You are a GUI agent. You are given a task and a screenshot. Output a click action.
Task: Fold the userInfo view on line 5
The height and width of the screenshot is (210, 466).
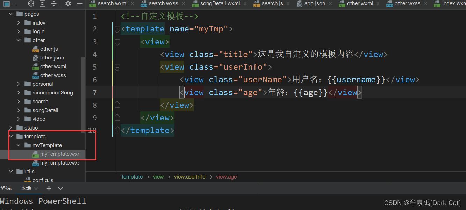pos(117,67)
